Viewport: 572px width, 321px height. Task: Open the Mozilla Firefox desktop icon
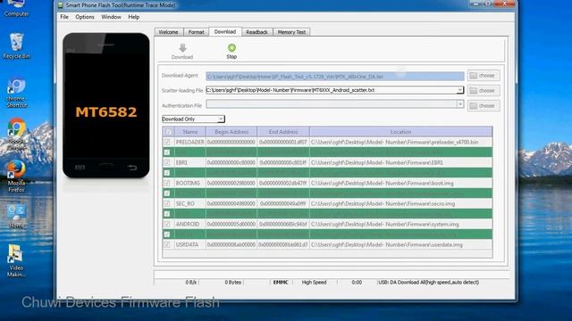pos(16,177)
